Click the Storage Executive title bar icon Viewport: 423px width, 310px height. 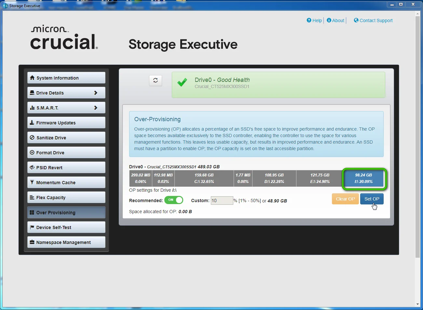tap(5, 6)
